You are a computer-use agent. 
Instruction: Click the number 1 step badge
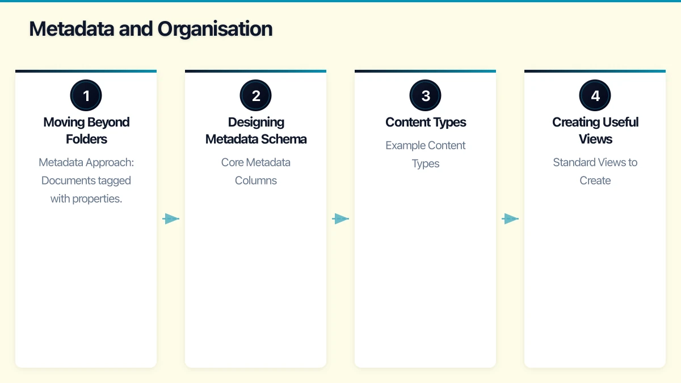86,95
